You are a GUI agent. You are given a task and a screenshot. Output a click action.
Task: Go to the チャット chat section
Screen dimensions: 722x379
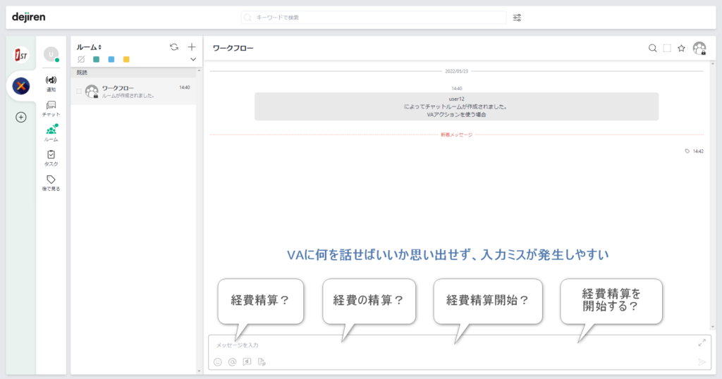51,108
